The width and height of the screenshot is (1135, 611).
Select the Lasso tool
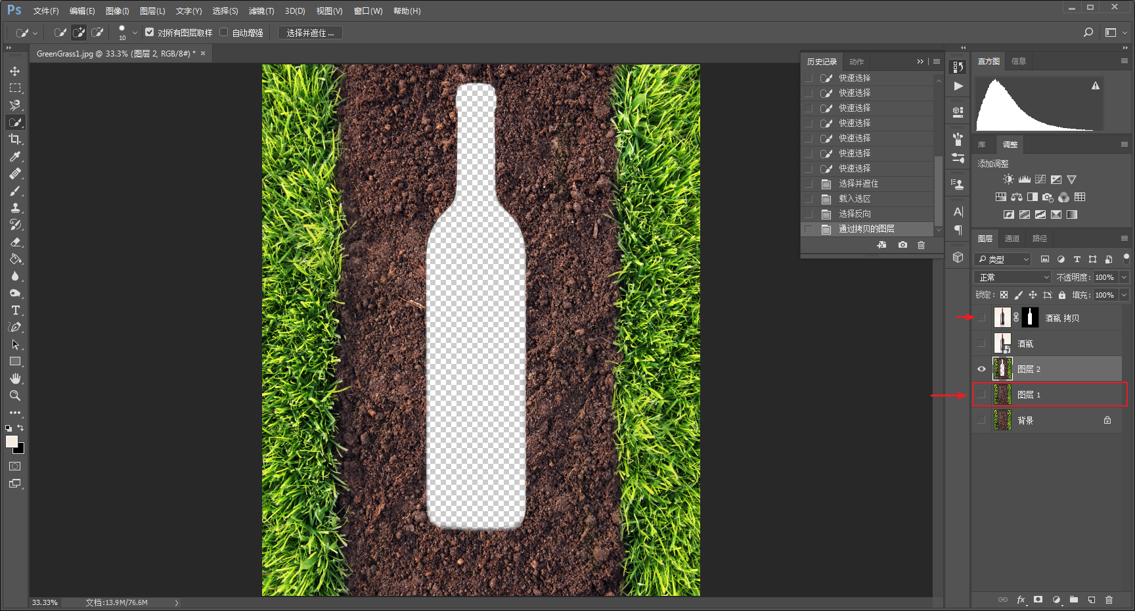(15, 105)
